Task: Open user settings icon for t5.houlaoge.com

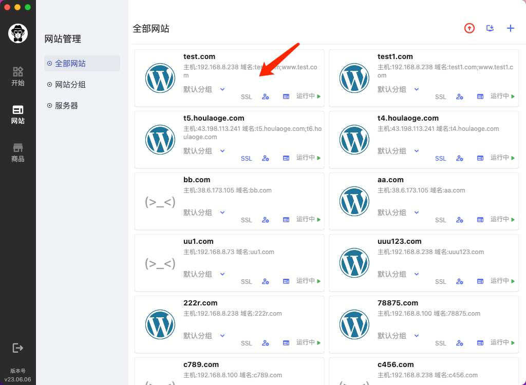Action: [x=266, y=158]
